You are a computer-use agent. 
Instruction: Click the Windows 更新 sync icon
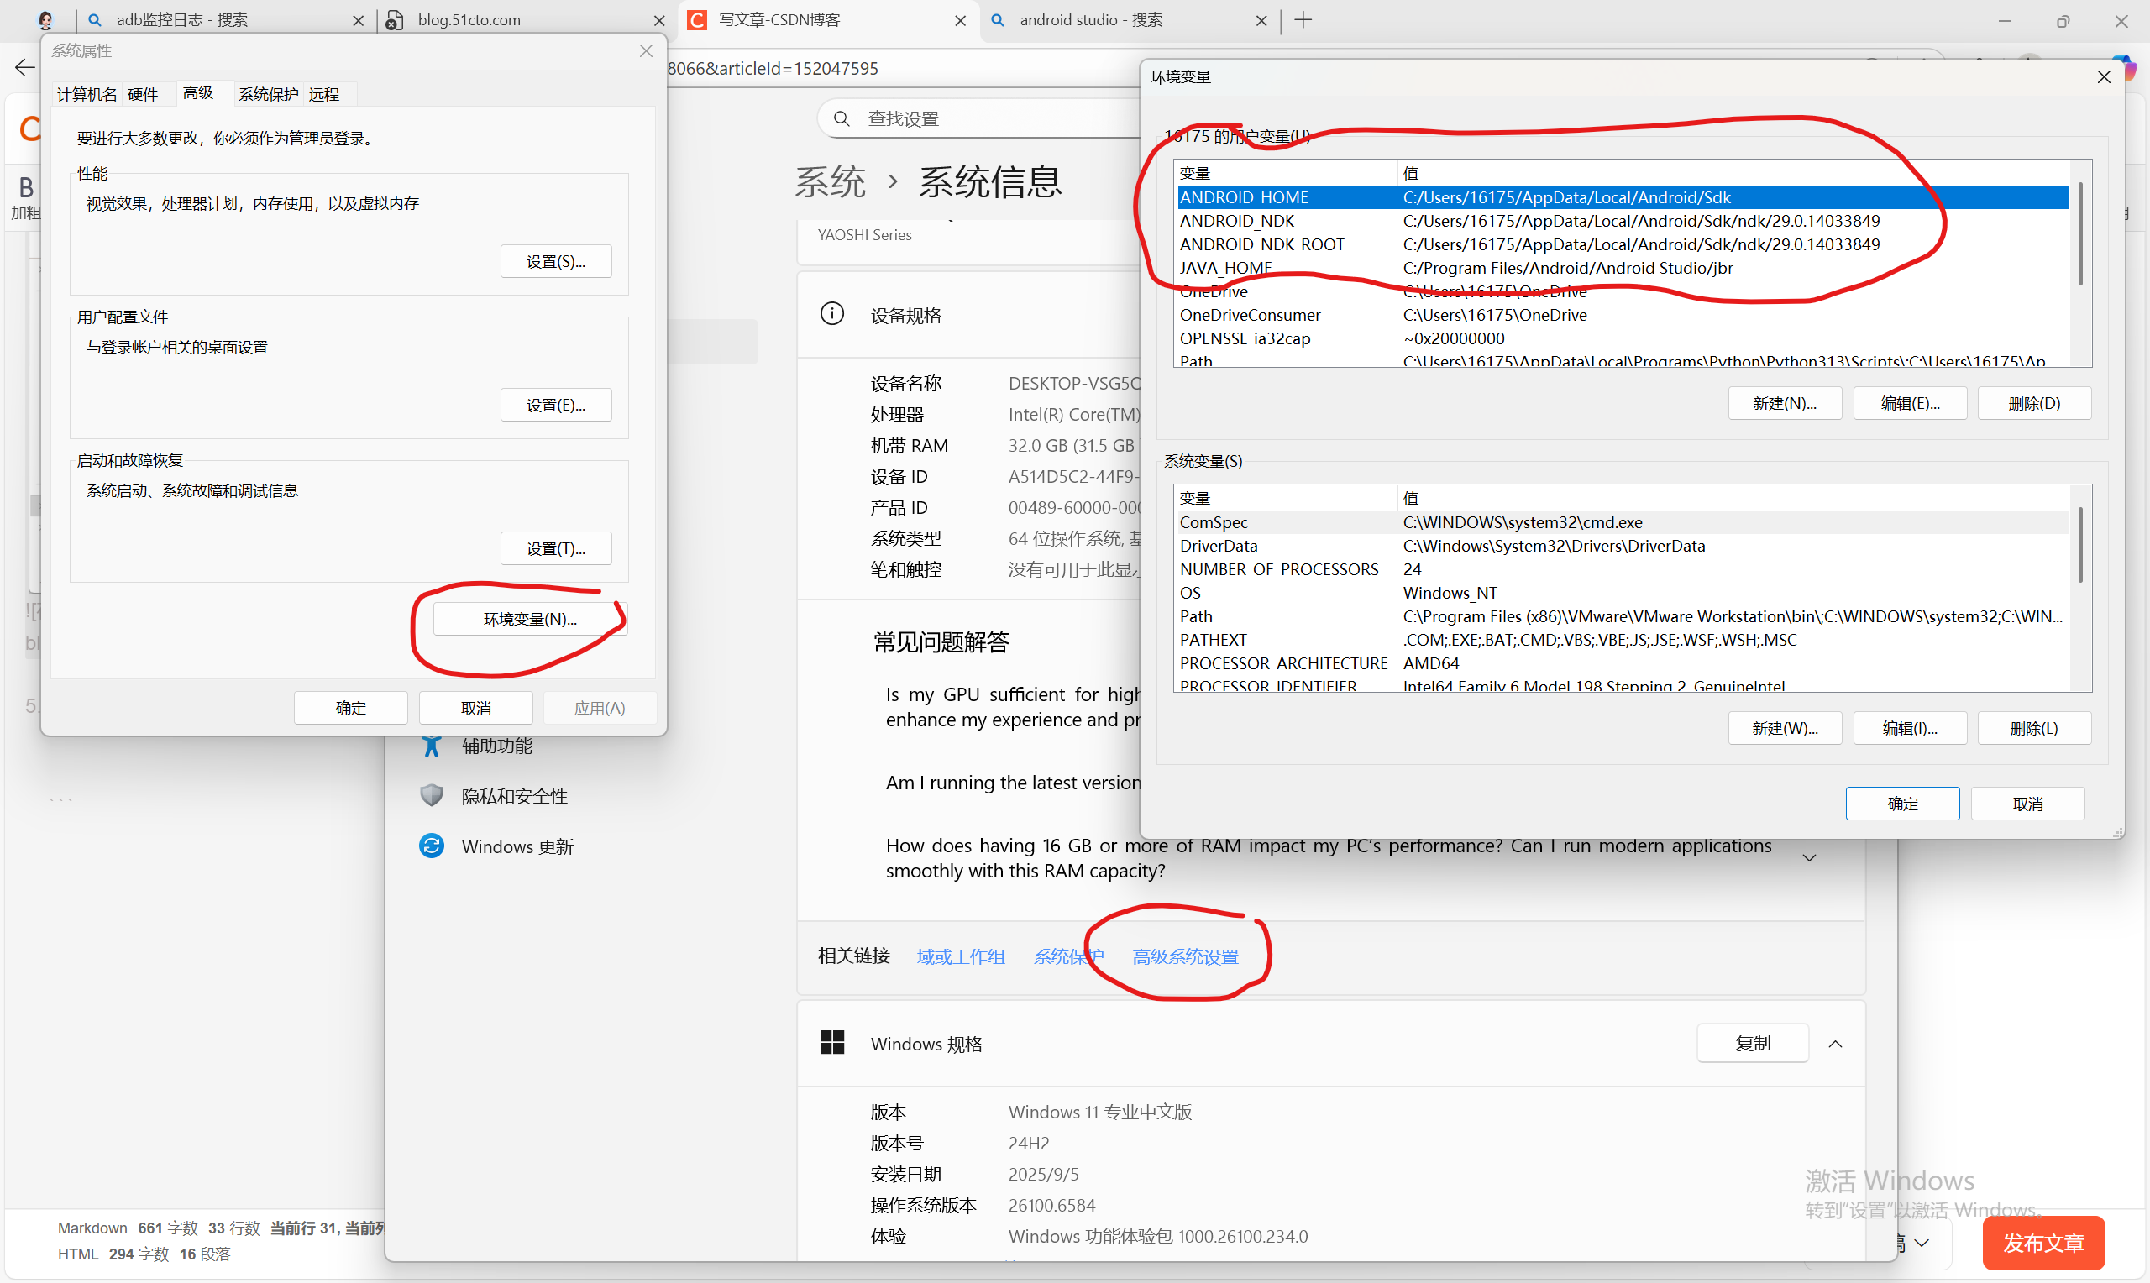(432, 846)
